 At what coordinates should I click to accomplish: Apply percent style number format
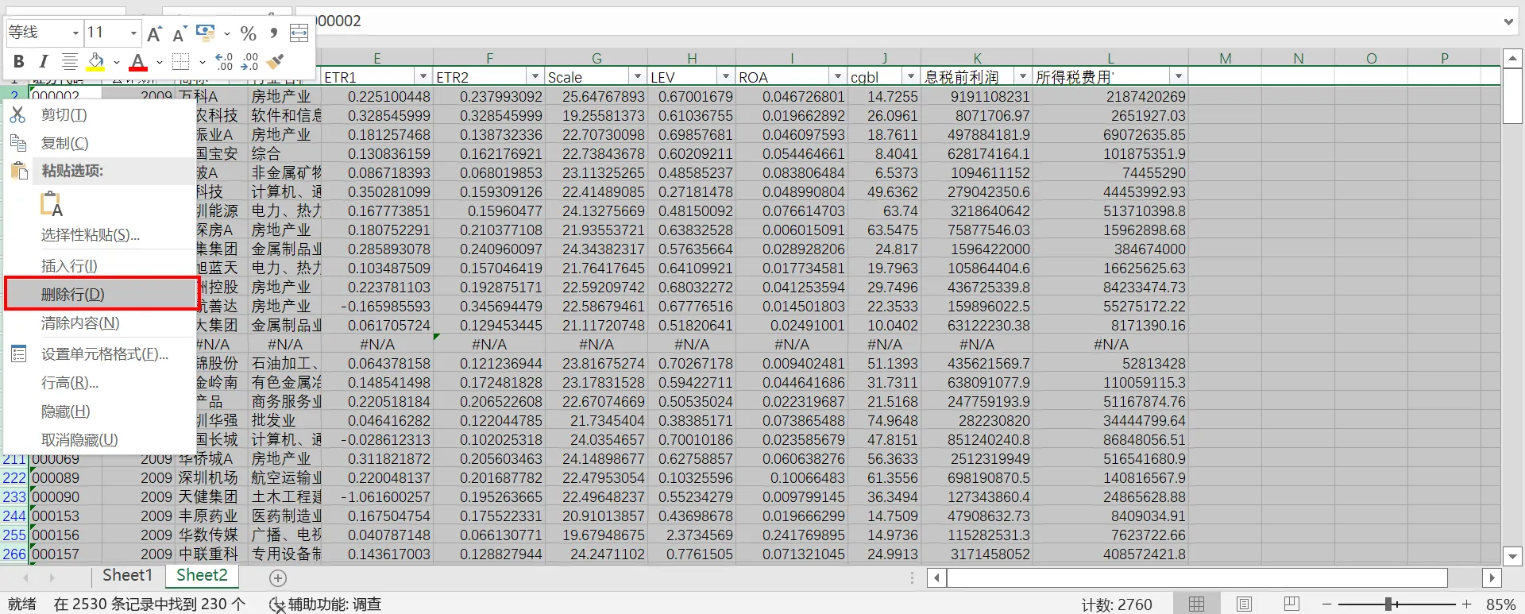click(248, 33)
